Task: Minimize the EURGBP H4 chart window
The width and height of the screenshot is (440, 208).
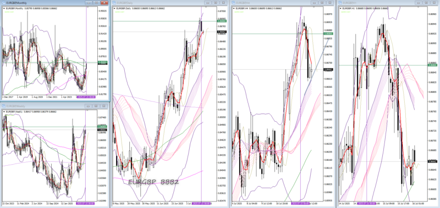Action: 314,3
